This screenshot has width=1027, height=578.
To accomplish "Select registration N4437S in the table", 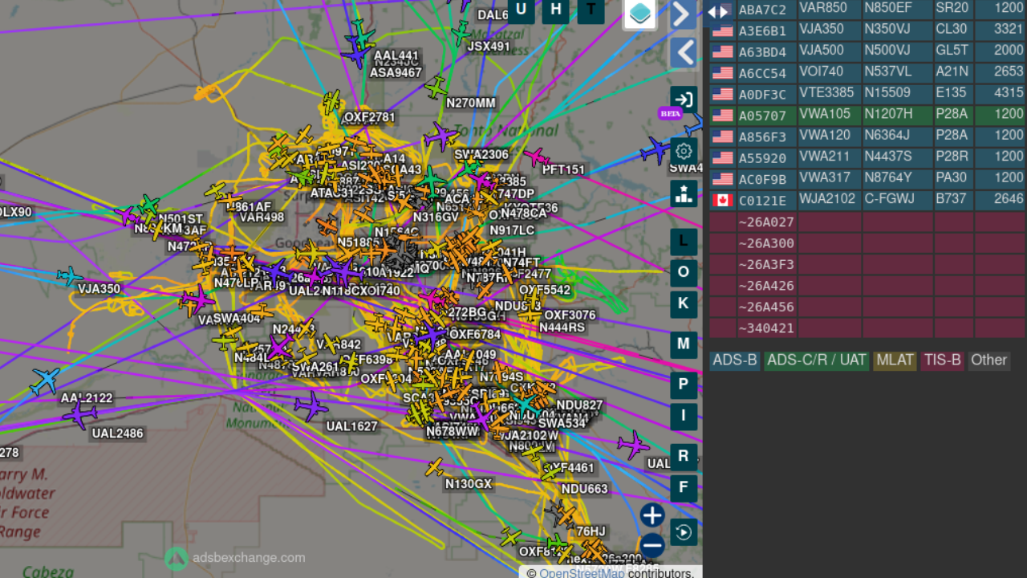I will pos(887,156).
